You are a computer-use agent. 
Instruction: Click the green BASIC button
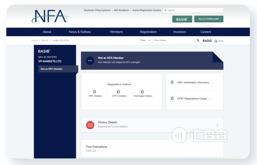pos(182,19)
